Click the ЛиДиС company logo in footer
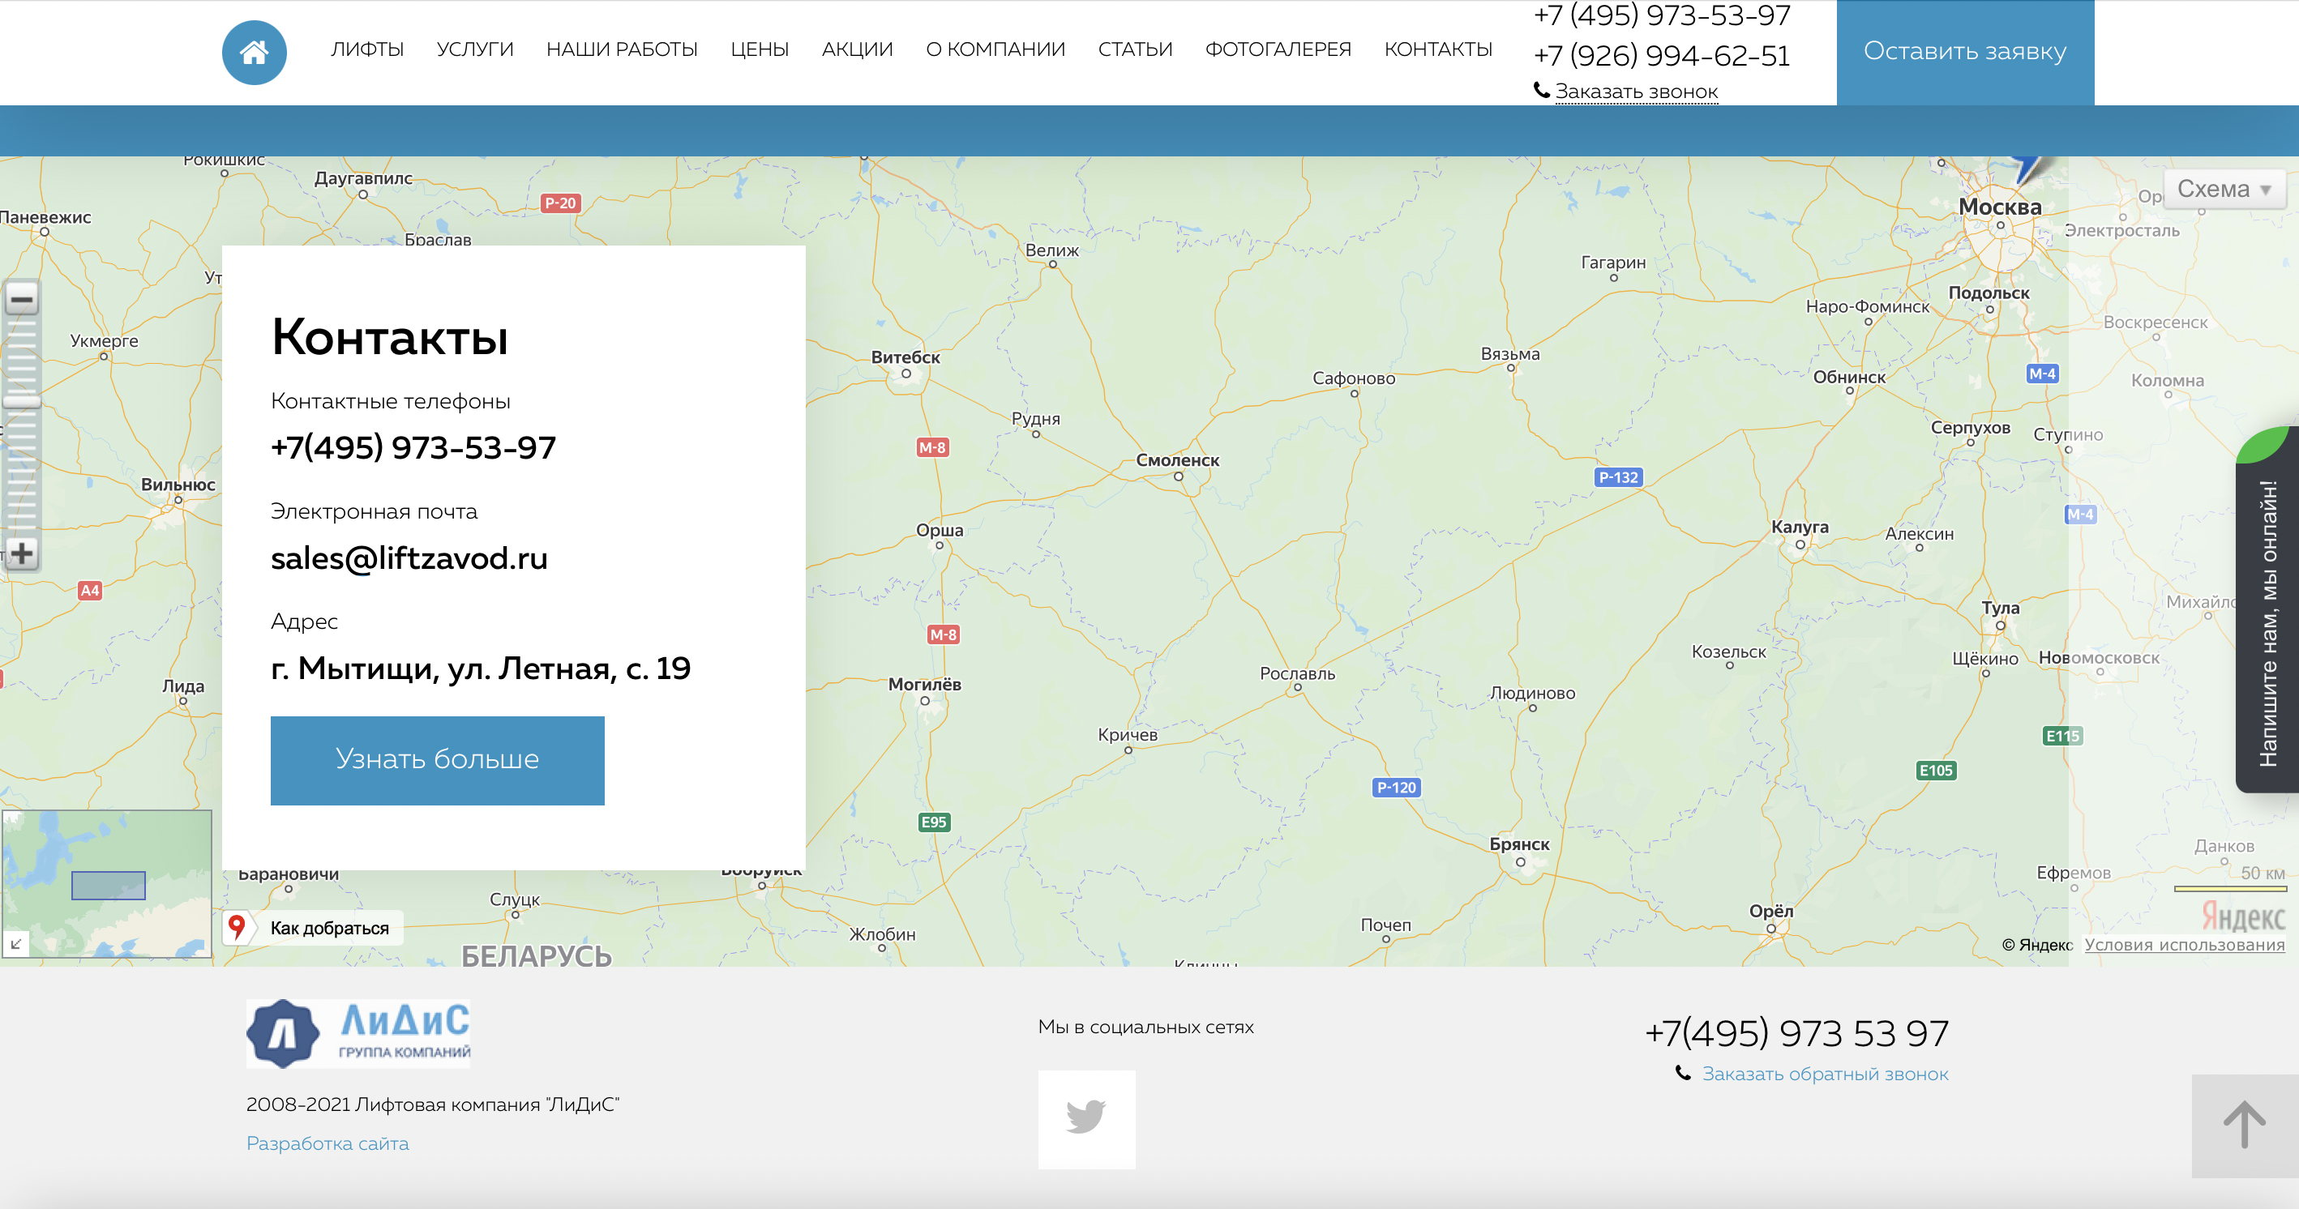Screen dimensions: 2299x1209 357,1033
